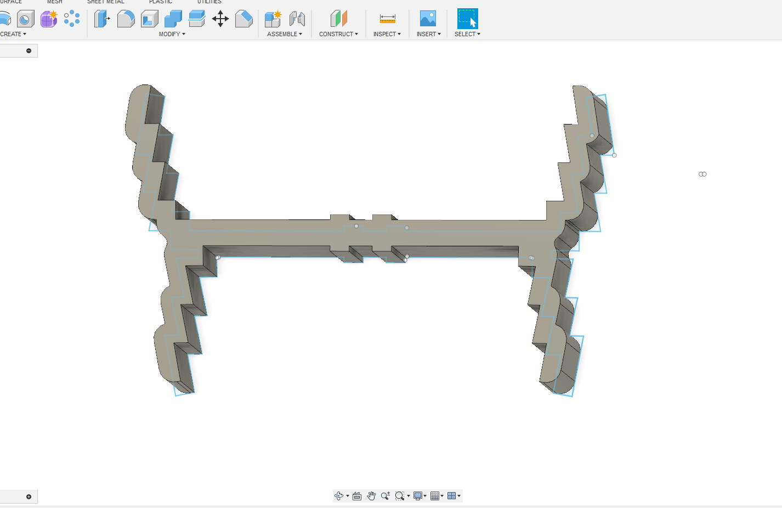
Task: Toggle the bottom-left comments panel button
Action: point(29,496)
